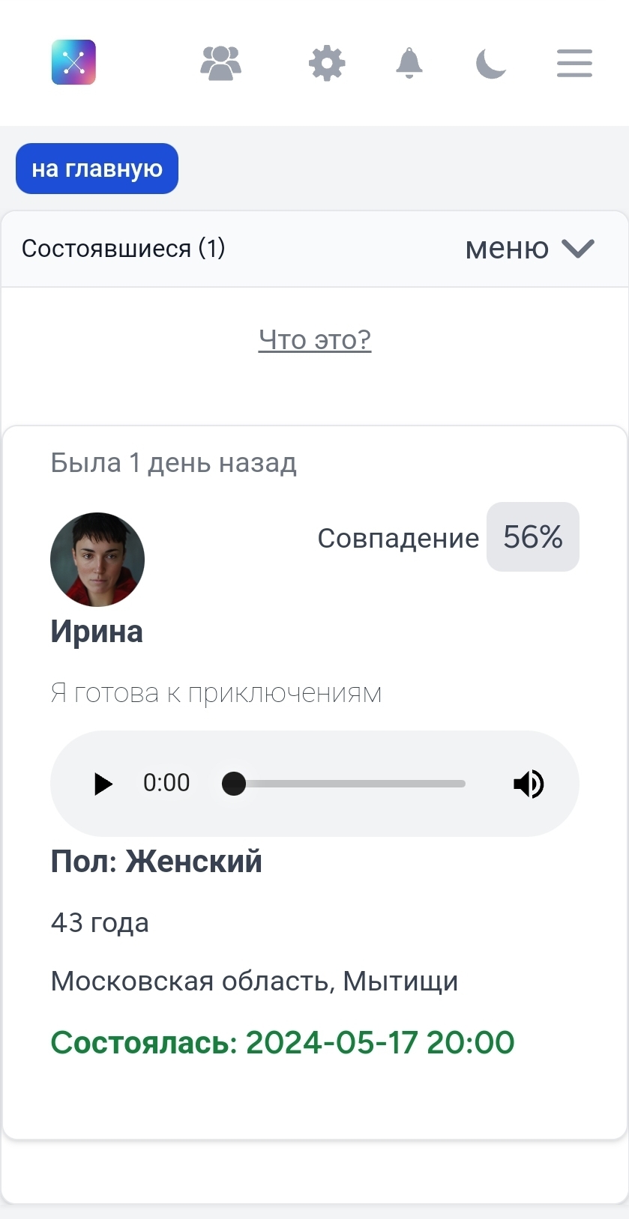Click the audio seek slider knob
629x1219 pixels.
[234, 784]
